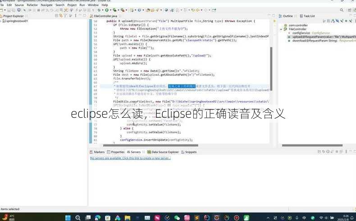Open File Explorer folder icon on taskbar
The height and width of the screenshot is (221, 356).
pos(128,218)
